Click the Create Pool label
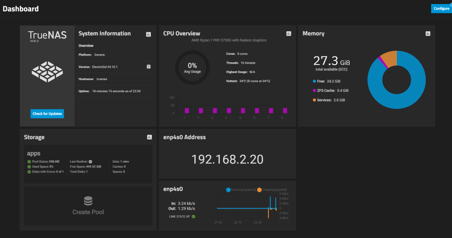The width and height of the screenshot is (452, 238). 88,212
